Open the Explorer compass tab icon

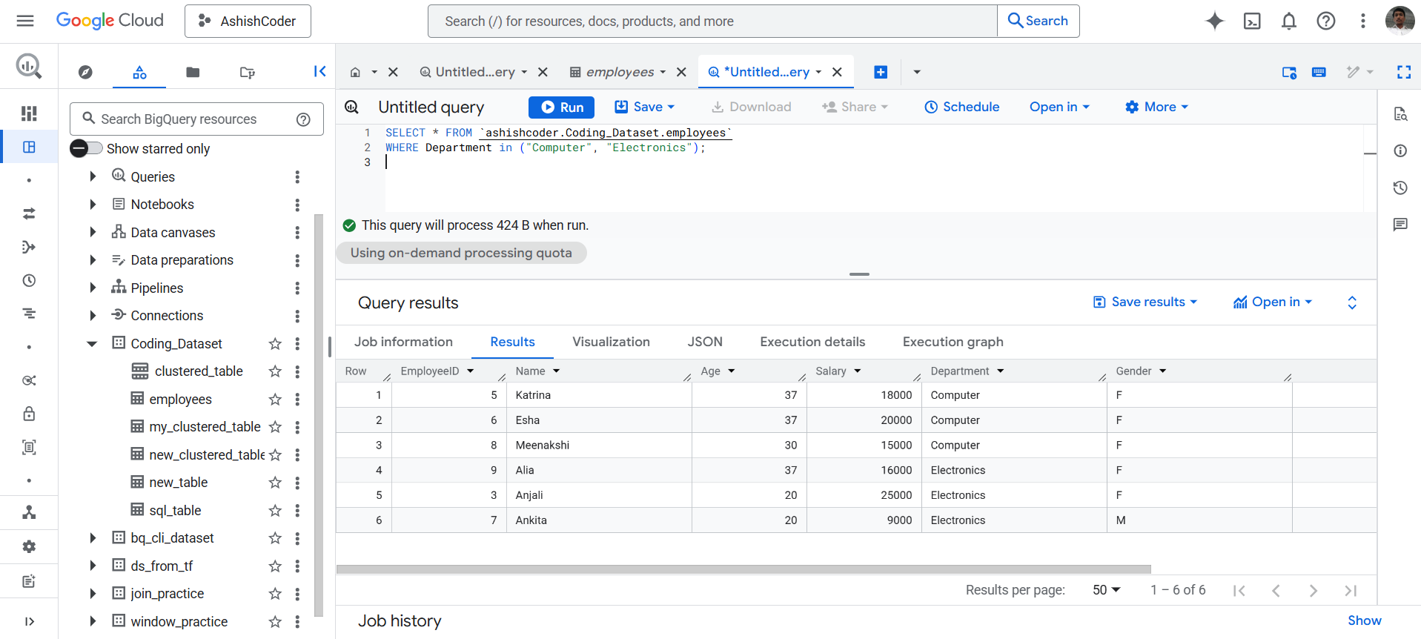[x=85, y=72]
